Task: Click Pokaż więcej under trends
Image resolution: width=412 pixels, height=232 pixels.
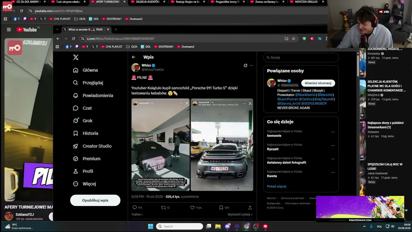Action: pyautogui.click(x=276, y=187)
